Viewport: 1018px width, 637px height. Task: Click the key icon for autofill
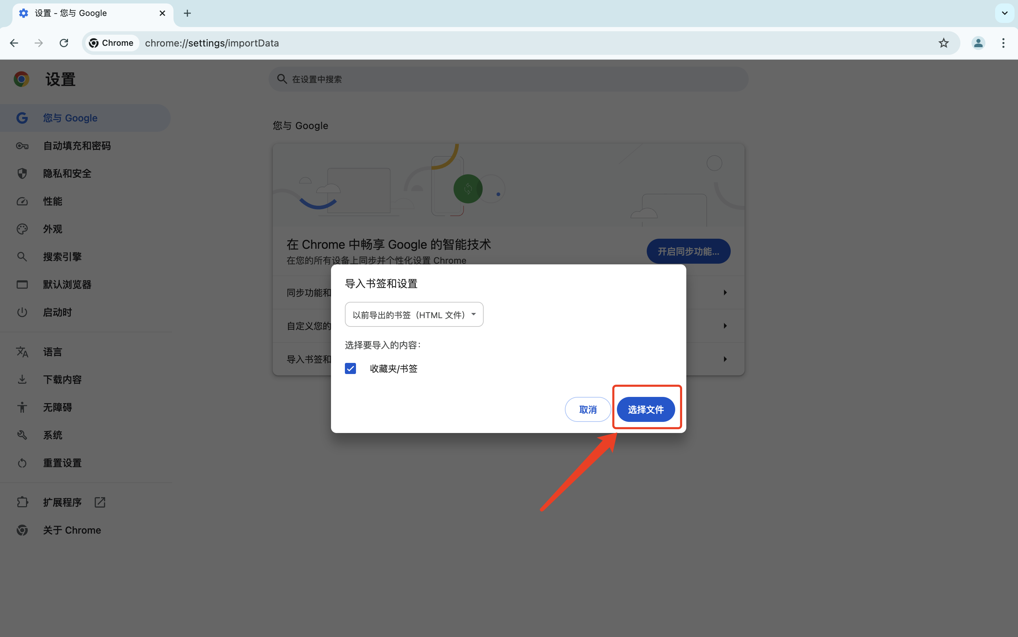[x=22, y=146]
